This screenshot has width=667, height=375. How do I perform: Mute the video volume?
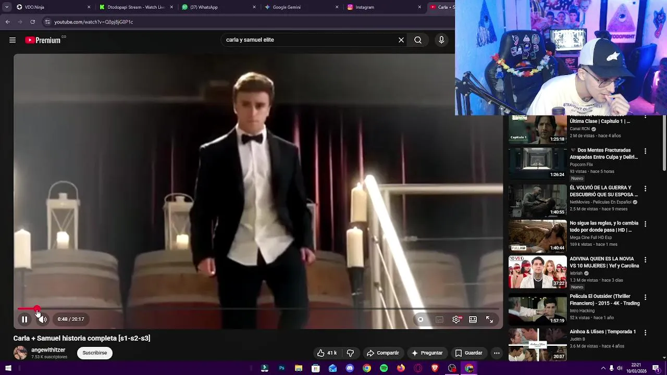[43, 319]
